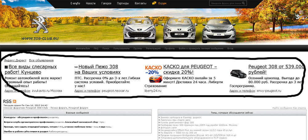Click the 'envy-peugeot.ru' domain text
This screenshot has width=308, height=140.
(269, 91)
